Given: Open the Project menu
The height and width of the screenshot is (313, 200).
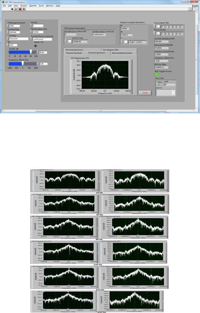Looking at the screenshot, I should (x=24, y=6).
